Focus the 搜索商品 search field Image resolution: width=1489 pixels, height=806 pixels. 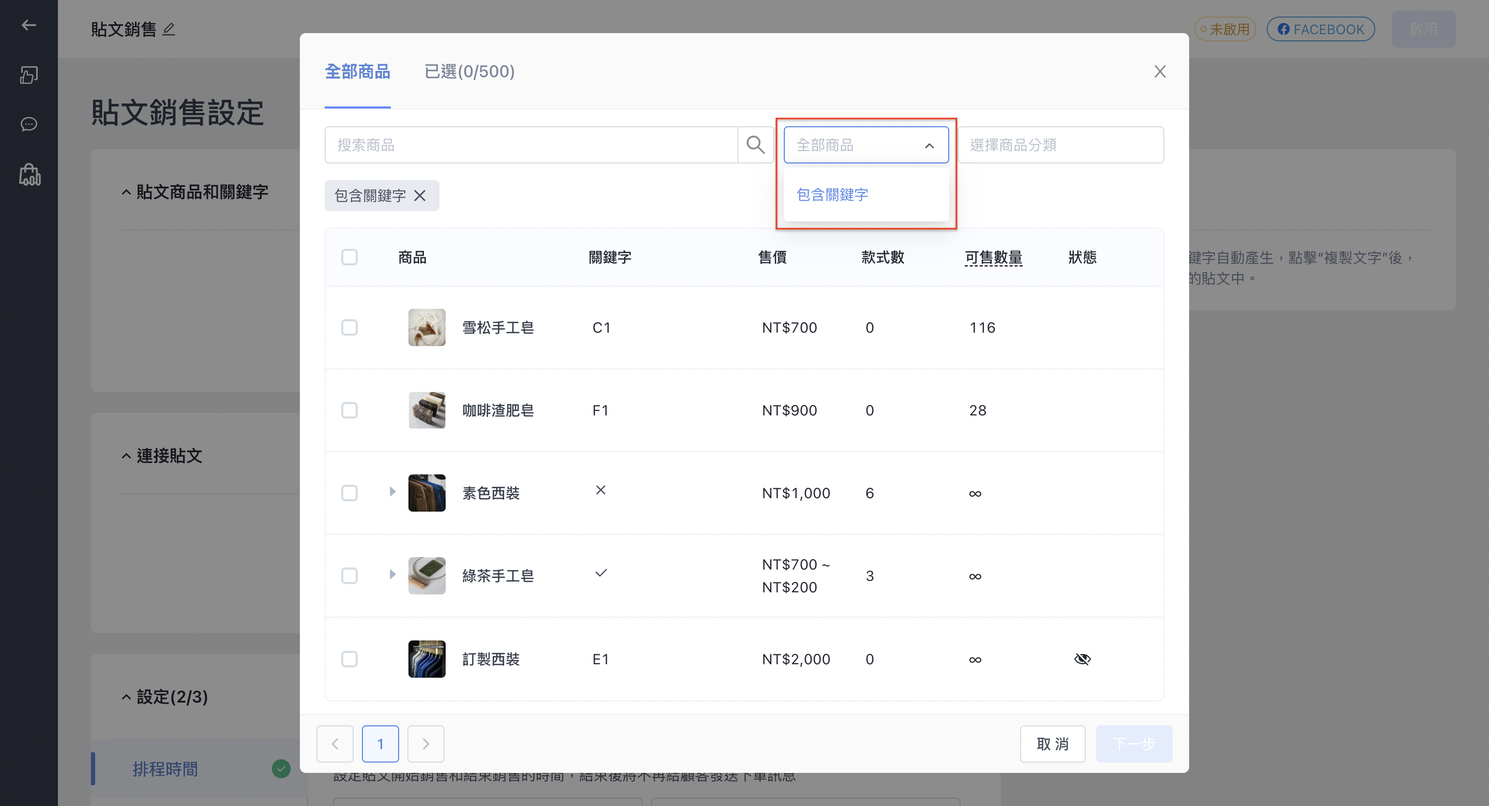click(x=530, y=144)
